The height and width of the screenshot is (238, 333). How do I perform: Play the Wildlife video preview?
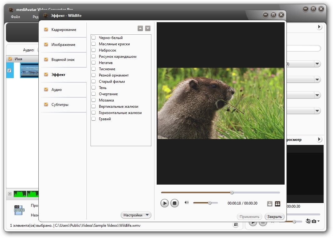point(164,203)
